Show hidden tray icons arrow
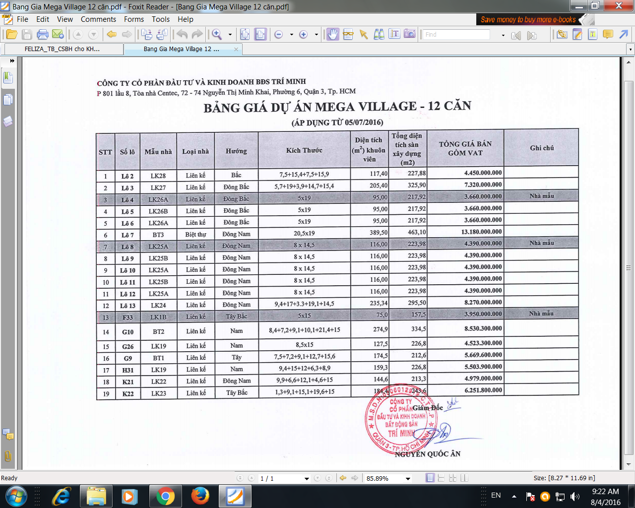 coord(514,496)
